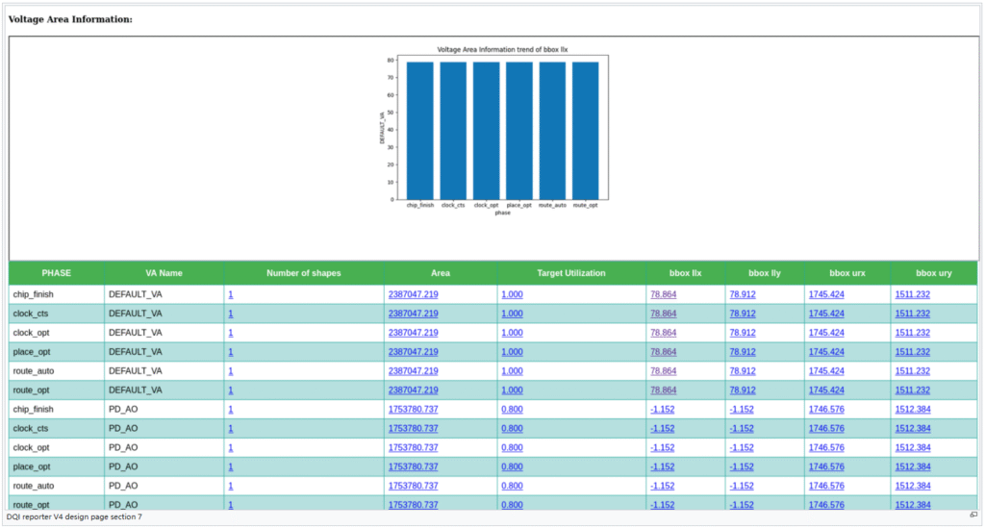Click Target Utilization 0.800 in clock_cts PD_AO row
Screen dimensions: 985x528
(x=512, y=429)
